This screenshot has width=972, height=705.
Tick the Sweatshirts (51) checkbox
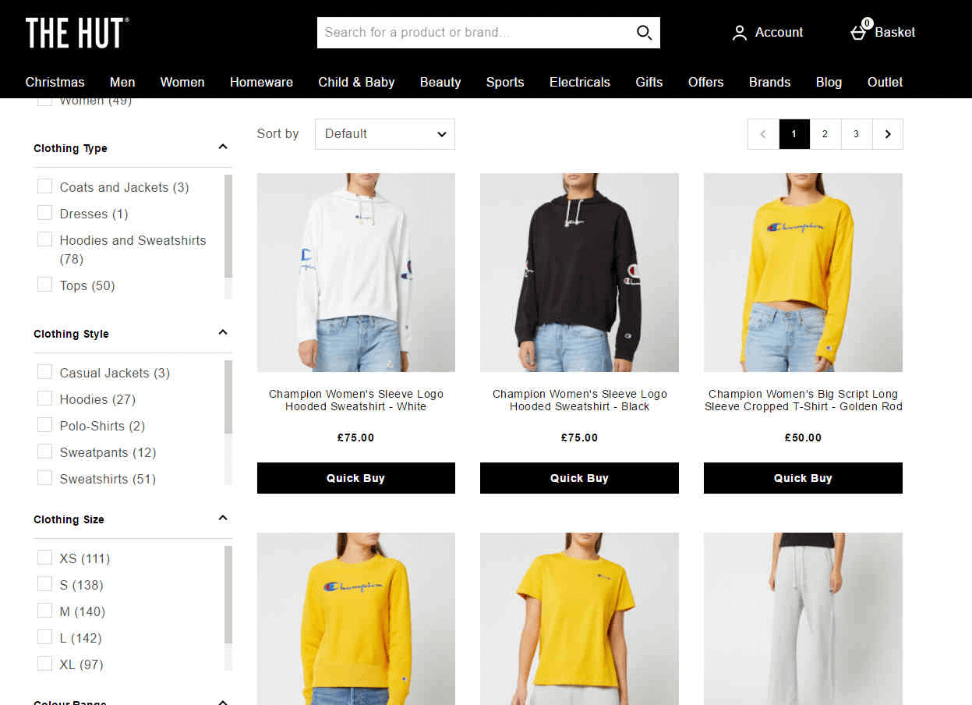(45, 478)
